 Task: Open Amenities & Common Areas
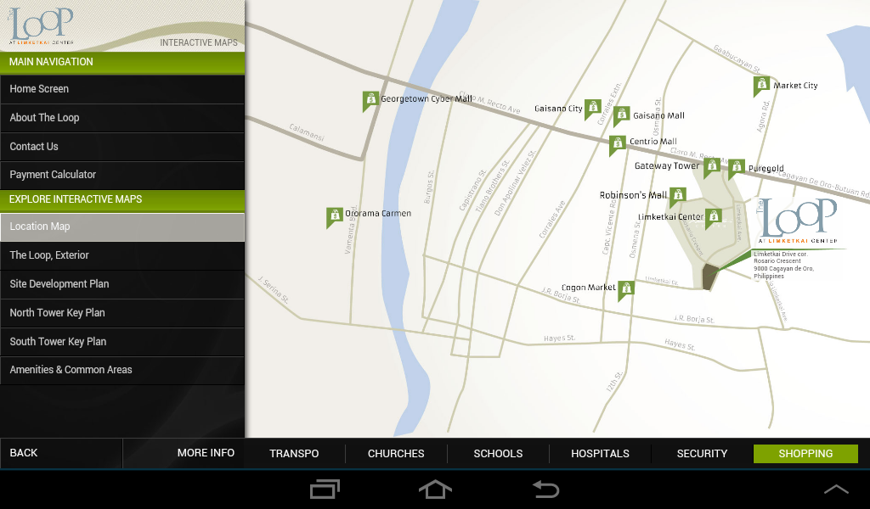point(122,371)
